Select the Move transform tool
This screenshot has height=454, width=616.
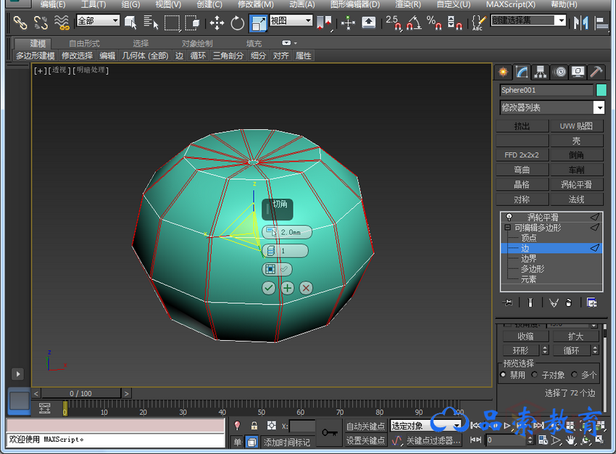click(217, 22)
